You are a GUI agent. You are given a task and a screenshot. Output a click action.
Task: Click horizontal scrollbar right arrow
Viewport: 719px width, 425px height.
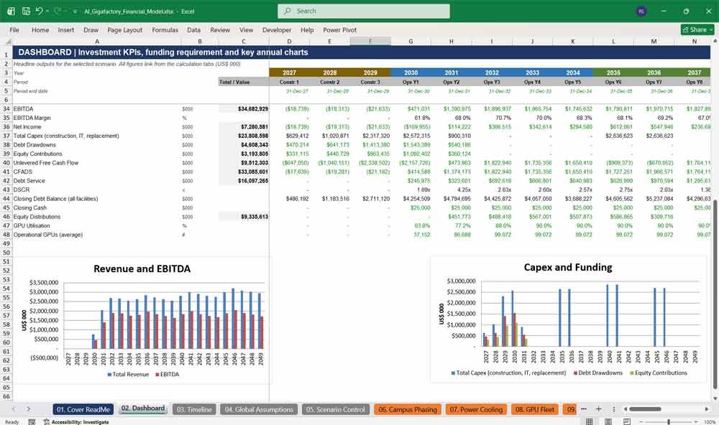(707, 409)
